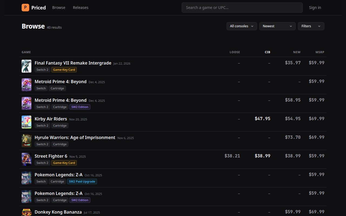Click the Switch 2 tag under Kirby Air Riders
Image resolution: width=346 pixels, height=216 pixels.
click(x=42, y=126)
